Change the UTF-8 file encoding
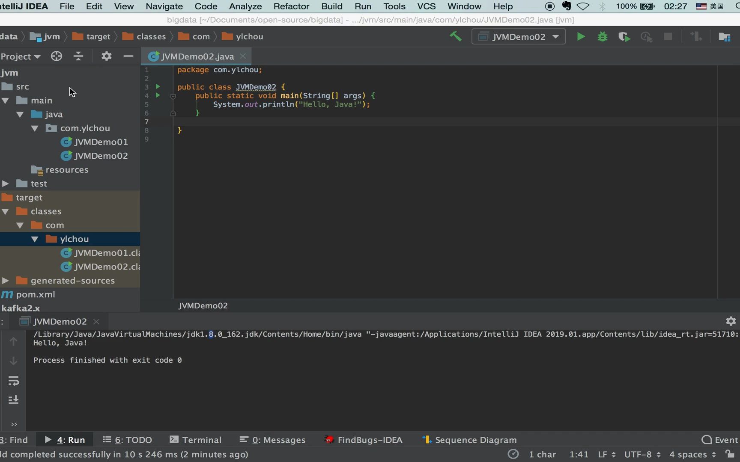This screenshot has width=740, height=462. pos(642,454)
